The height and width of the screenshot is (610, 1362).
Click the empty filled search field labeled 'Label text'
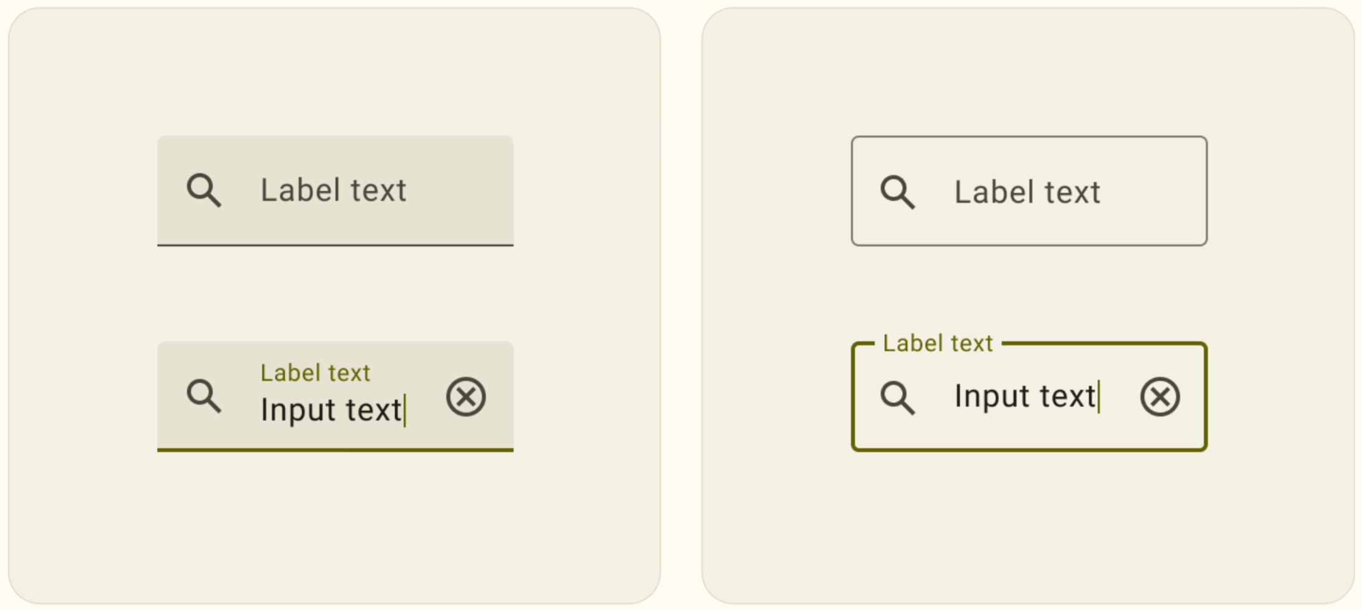(x=336, y=190)
